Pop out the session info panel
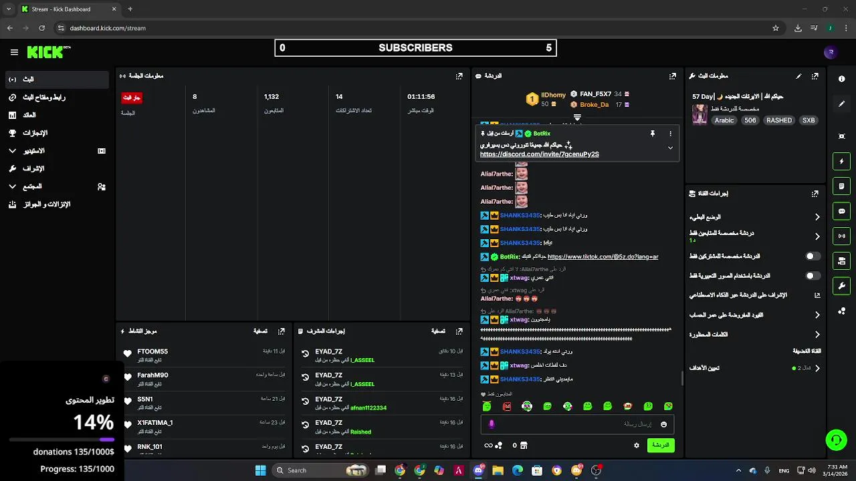This screenshot has height=481, width=856. pos(459,76)
